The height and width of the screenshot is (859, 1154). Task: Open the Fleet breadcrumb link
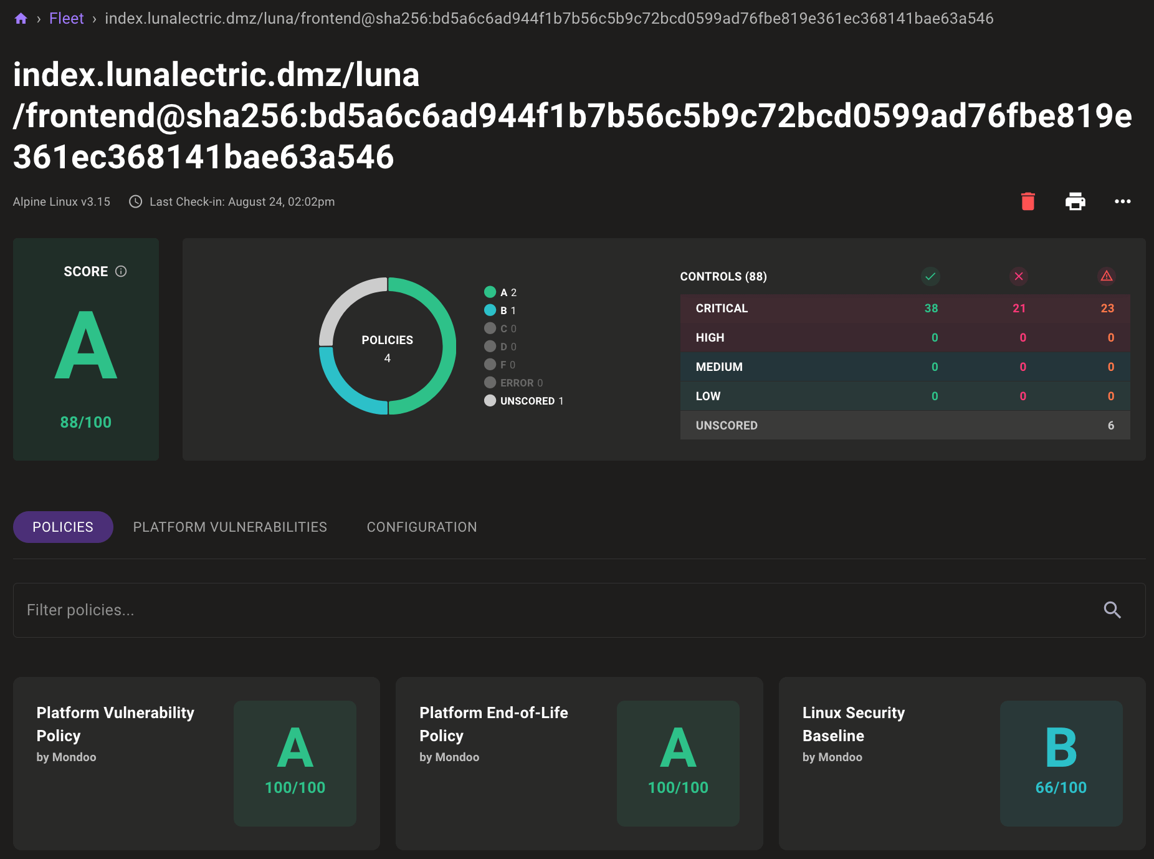[66, 19]
